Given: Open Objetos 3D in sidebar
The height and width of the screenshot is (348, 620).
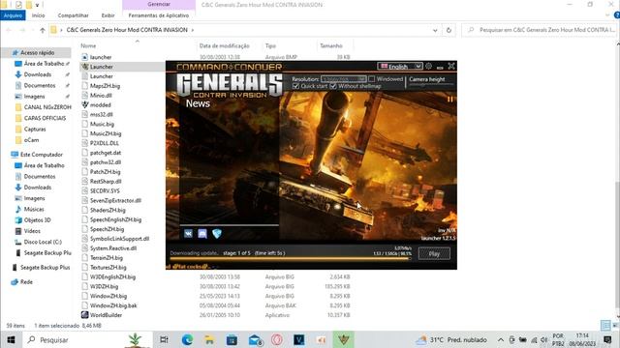Looking at the screenshot, I should [37, 220].
